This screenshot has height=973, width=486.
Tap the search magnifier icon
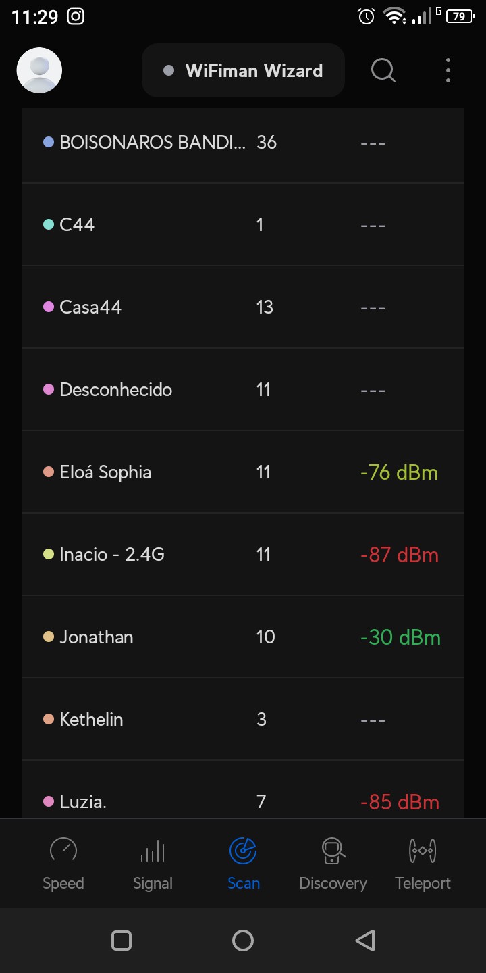point(383,70)
